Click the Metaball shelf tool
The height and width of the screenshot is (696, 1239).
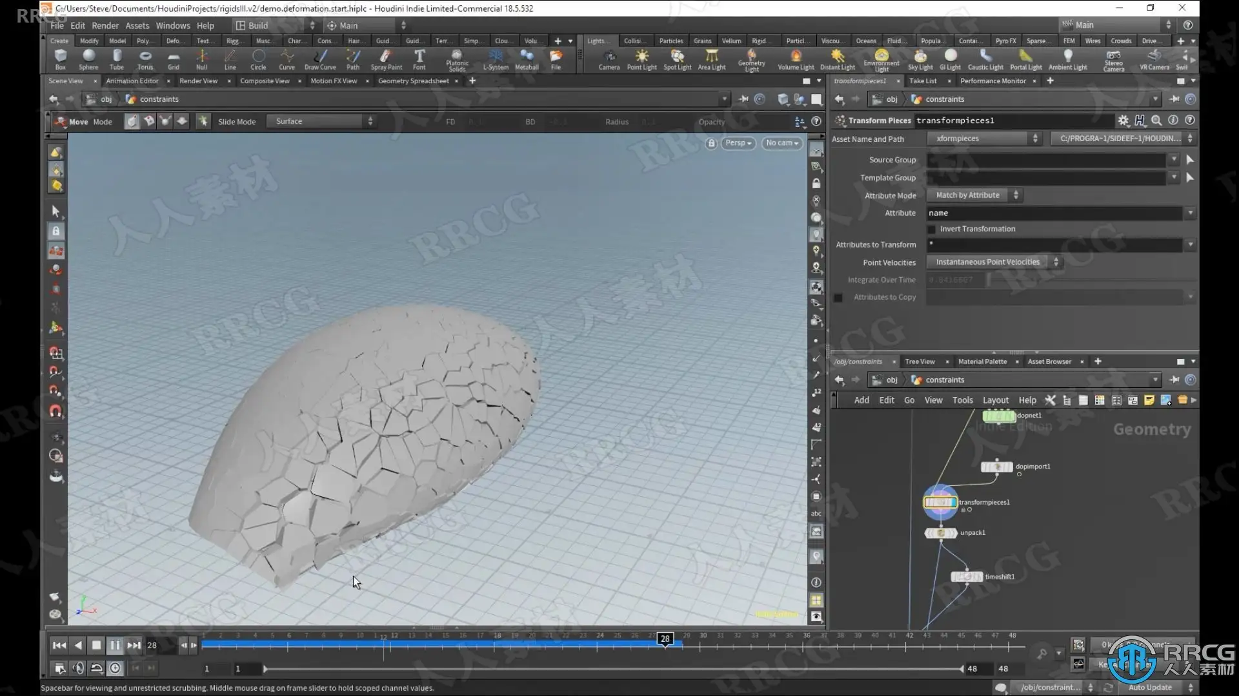coord(527,58)
